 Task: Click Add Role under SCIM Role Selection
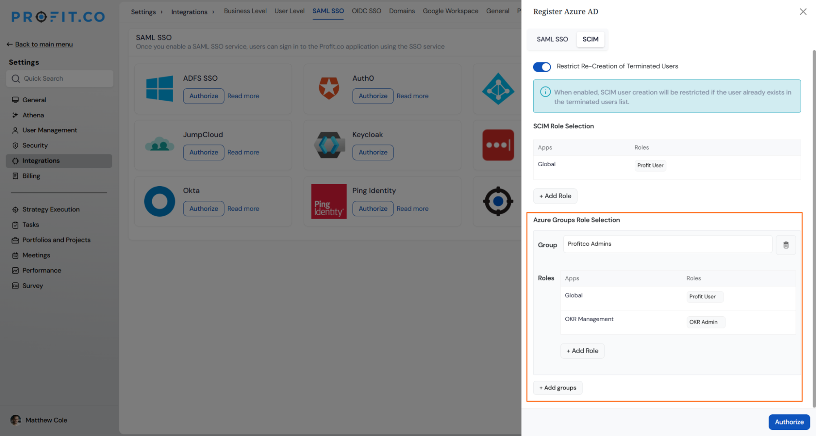point(555,196)
